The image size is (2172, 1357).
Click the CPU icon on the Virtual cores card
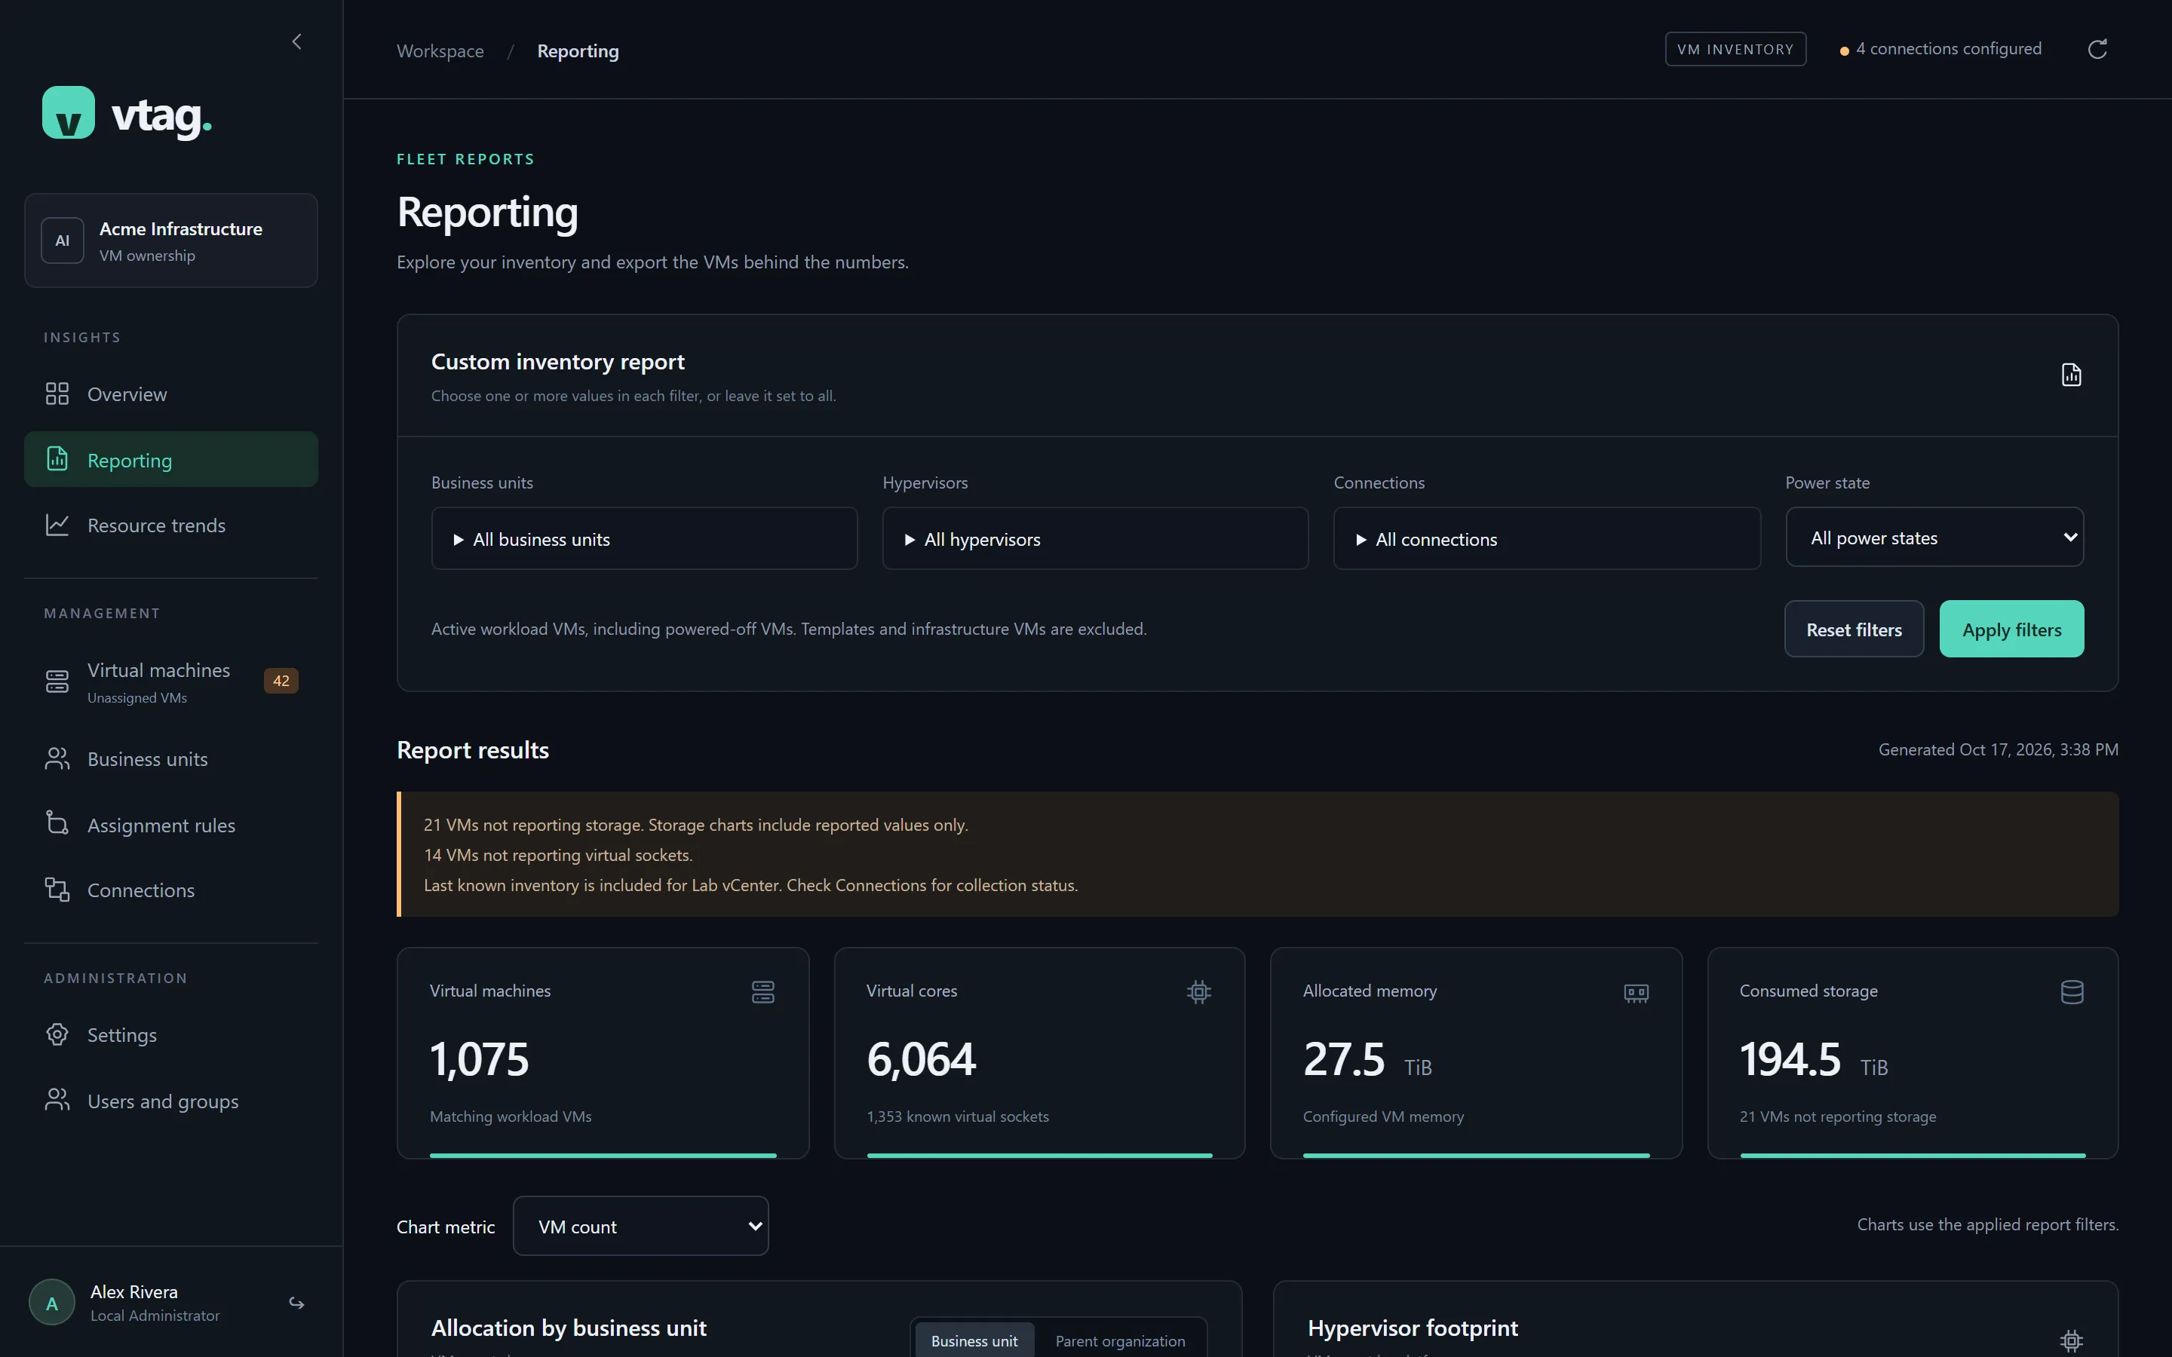pyautogui.click(x=1199, y=991)
